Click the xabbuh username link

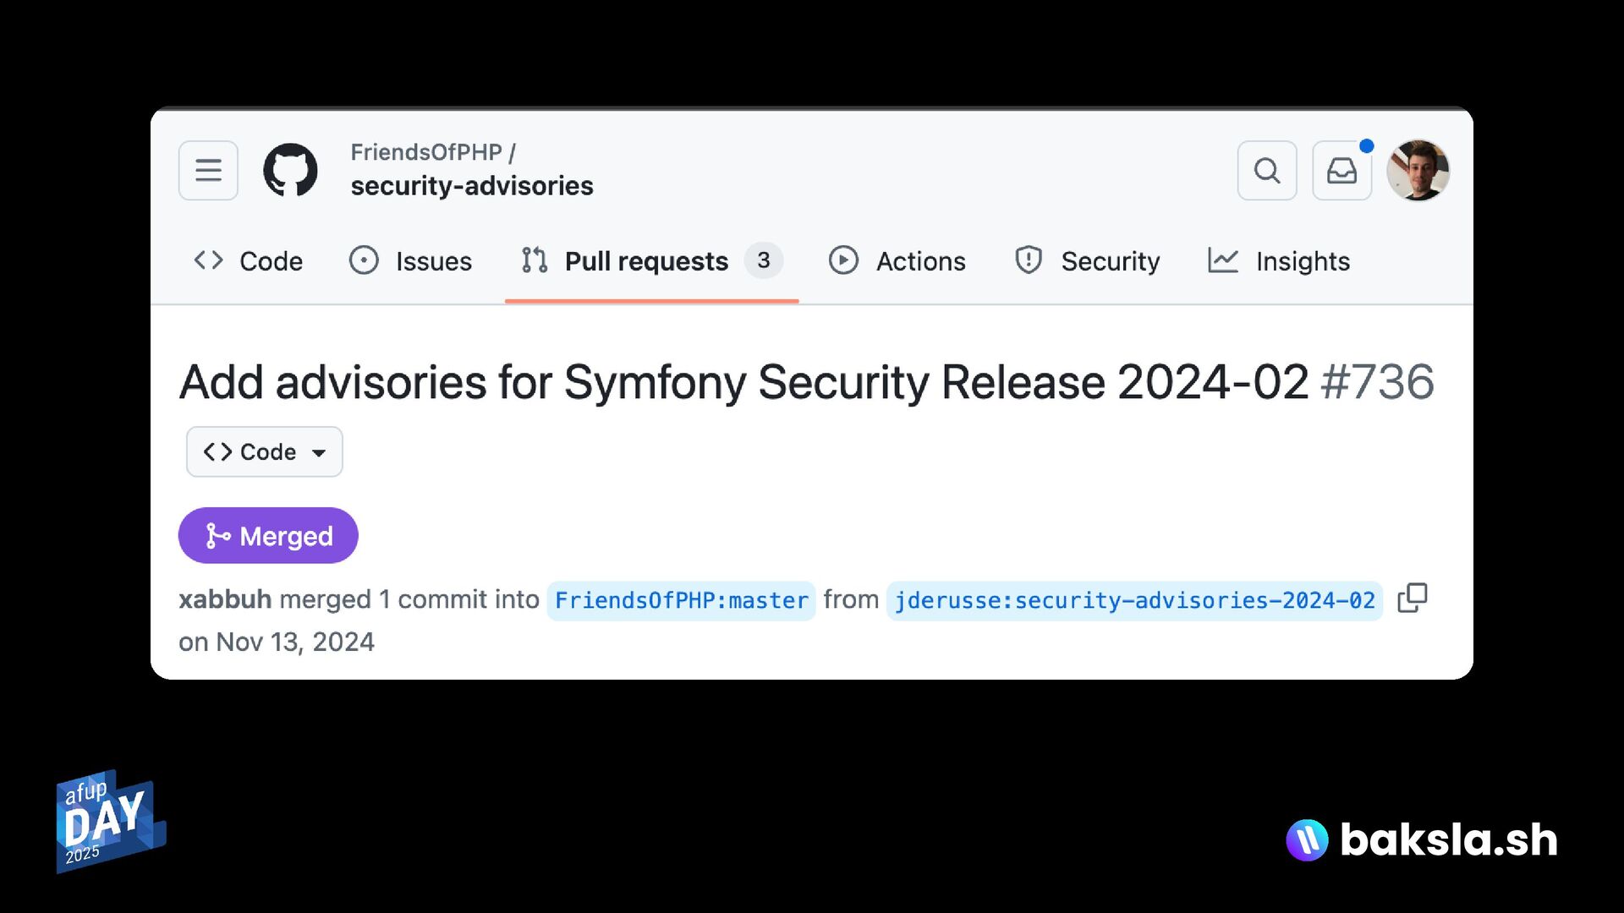coord(225,599)
